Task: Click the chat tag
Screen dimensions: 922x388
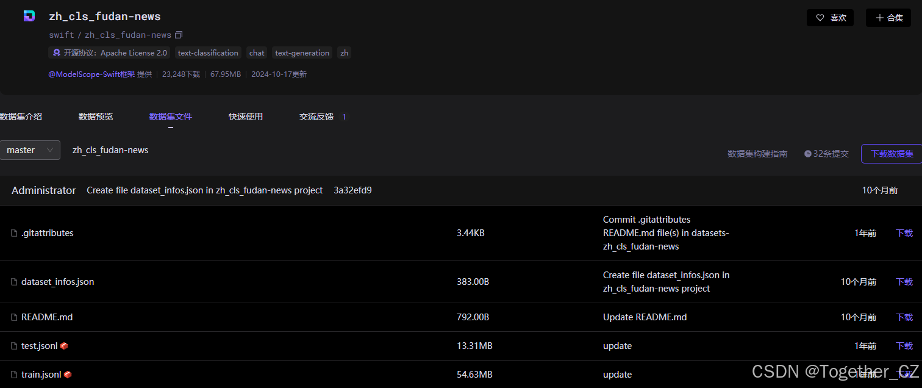Action: 257,53
